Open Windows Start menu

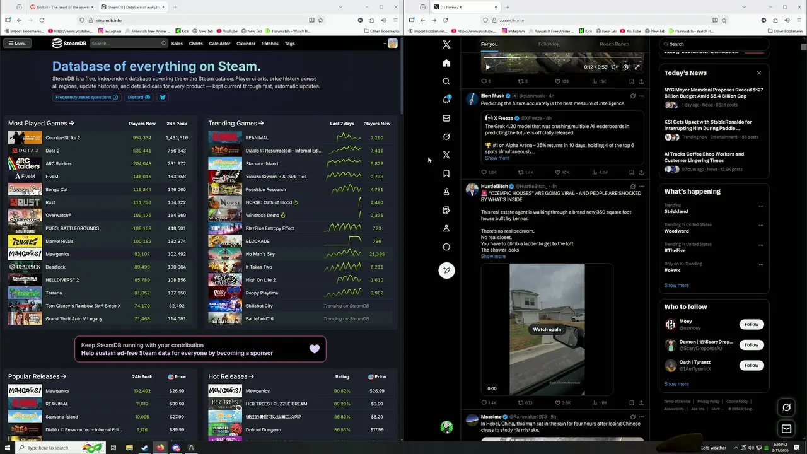(x=6, y=448)
